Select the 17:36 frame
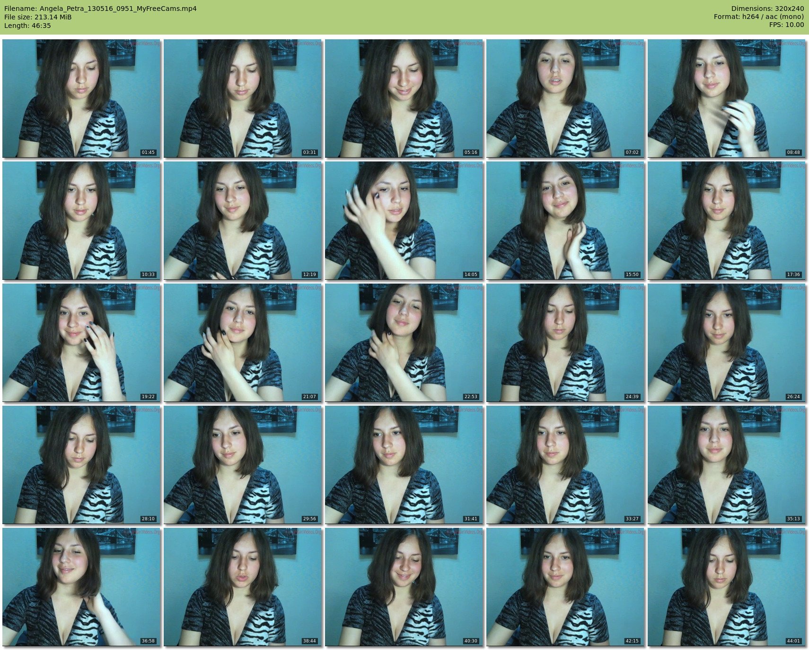Image resolution: width=809 pixels, height=650 pixels. 727,221
